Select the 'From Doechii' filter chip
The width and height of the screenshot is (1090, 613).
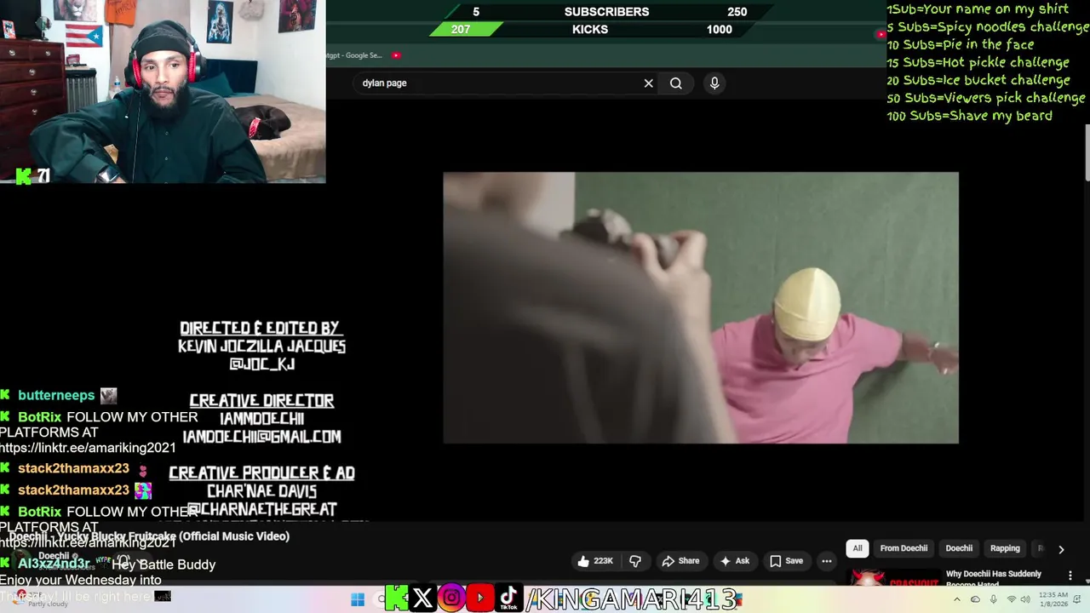(x=904, y=548)
